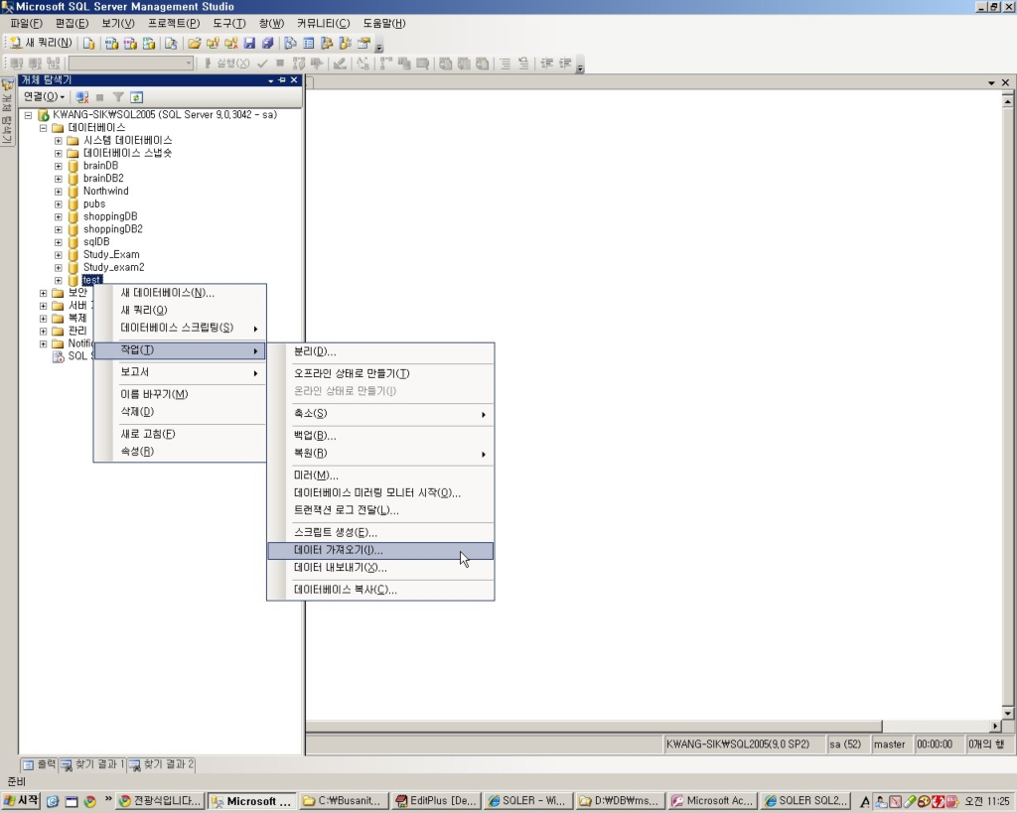Select 백업(B)... in the tasks submenu

tap(380, 436)
